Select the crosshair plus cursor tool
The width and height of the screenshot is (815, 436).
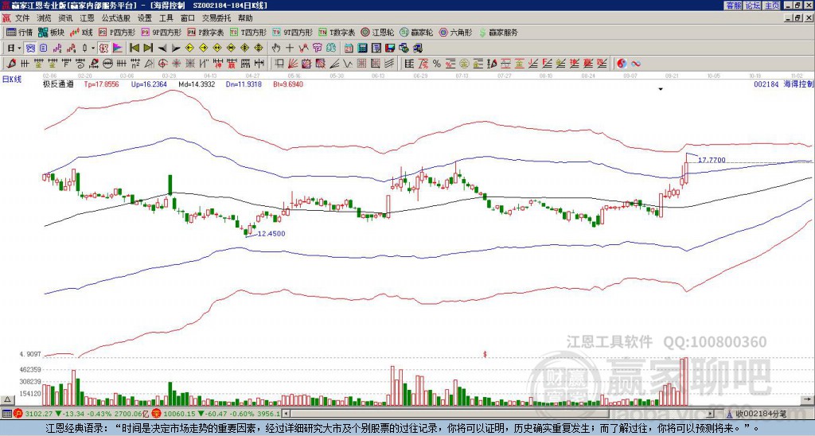pos(290,49)
